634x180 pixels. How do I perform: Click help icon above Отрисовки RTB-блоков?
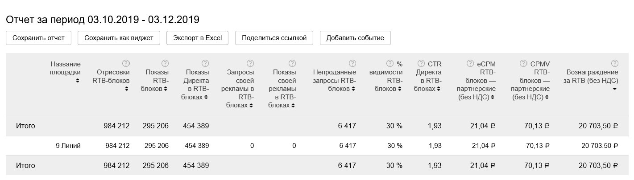[126, 63]
